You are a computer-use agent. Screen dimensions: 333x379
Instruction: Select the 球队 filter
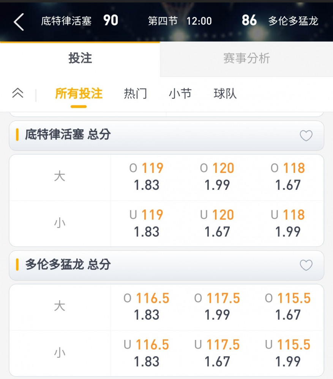click(225, 94)
